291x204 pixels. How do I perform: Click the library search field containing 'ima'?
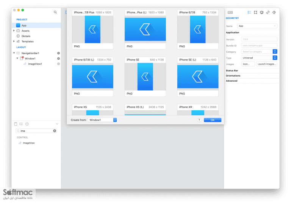coord(36,131)
